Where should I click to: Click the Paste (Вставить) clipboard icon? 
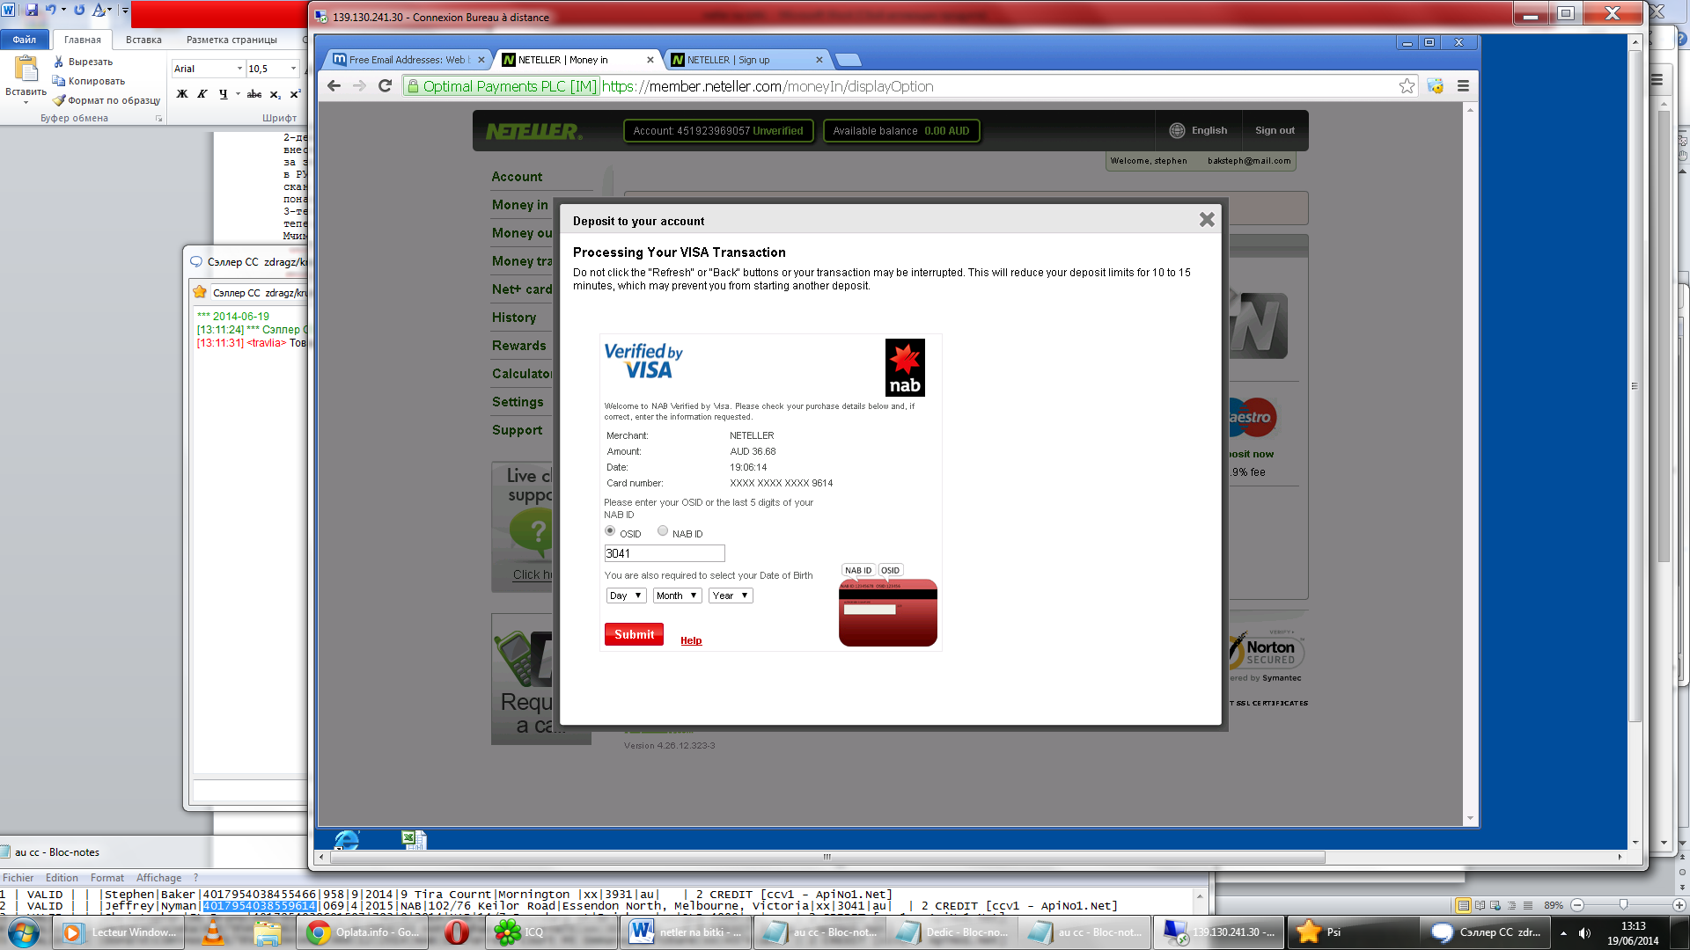(26, 68)
